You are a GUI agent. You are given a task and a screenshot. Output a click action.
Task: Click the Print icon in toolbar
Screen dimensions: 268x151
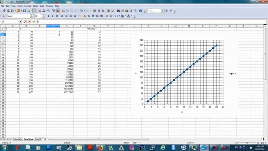tap(44, 11)
